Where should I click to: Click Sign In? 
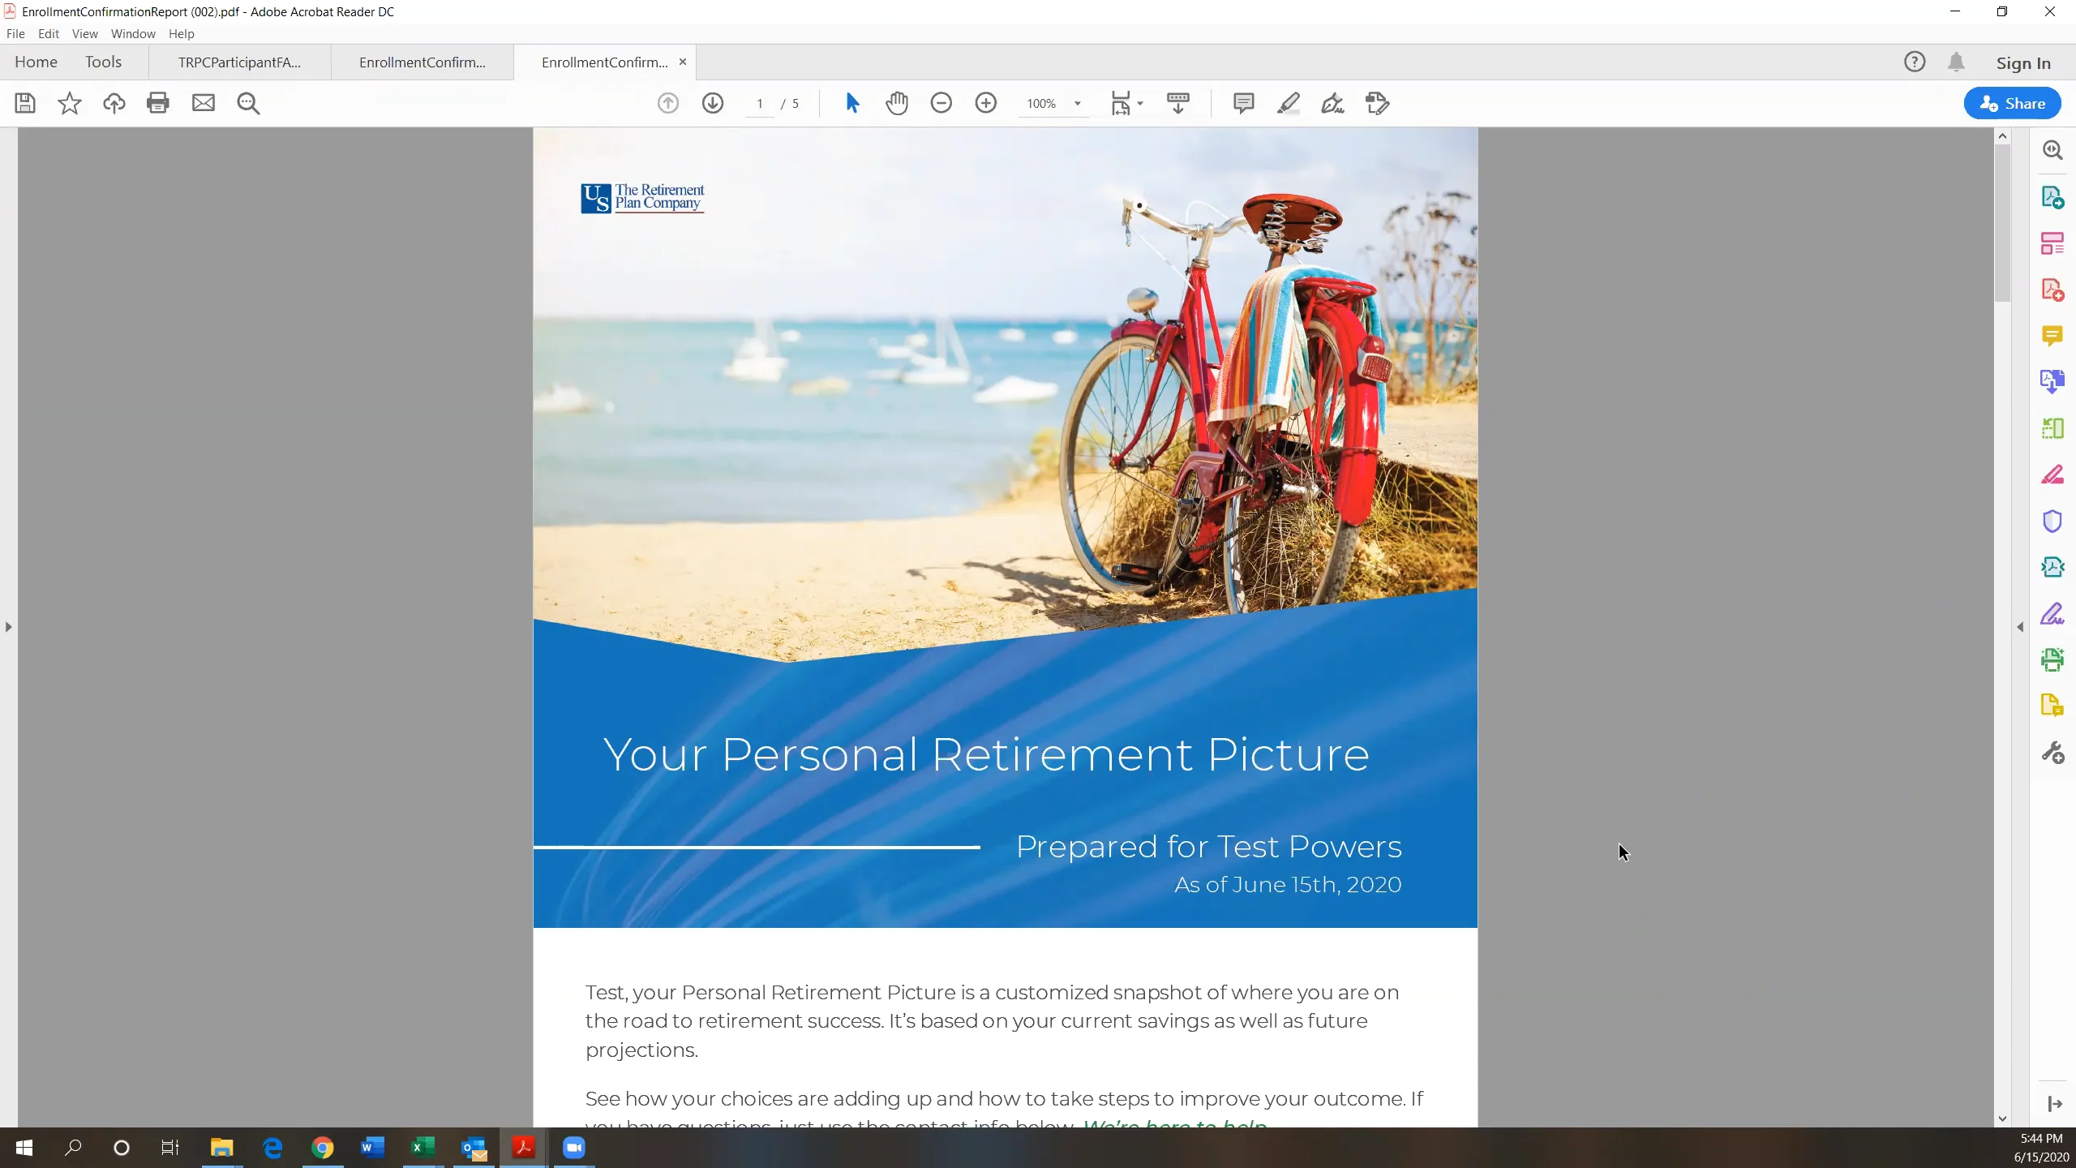pyautogui.click(x=2023, y=63)
